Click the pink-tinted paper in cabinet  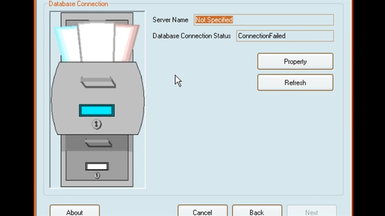[126, 42]
